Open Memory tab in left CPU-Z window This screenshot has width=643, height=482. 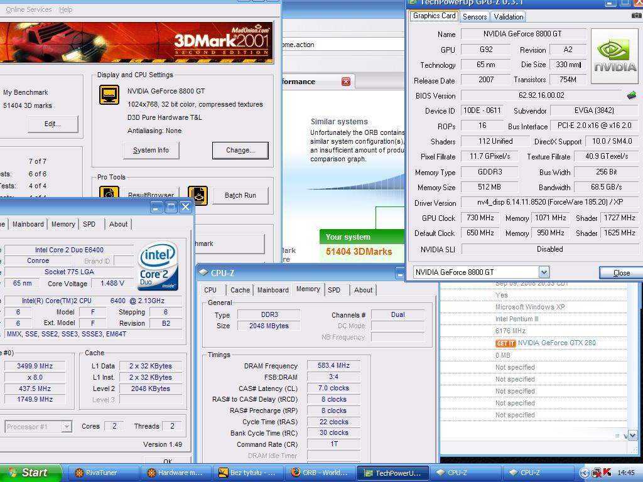(63, 224)
